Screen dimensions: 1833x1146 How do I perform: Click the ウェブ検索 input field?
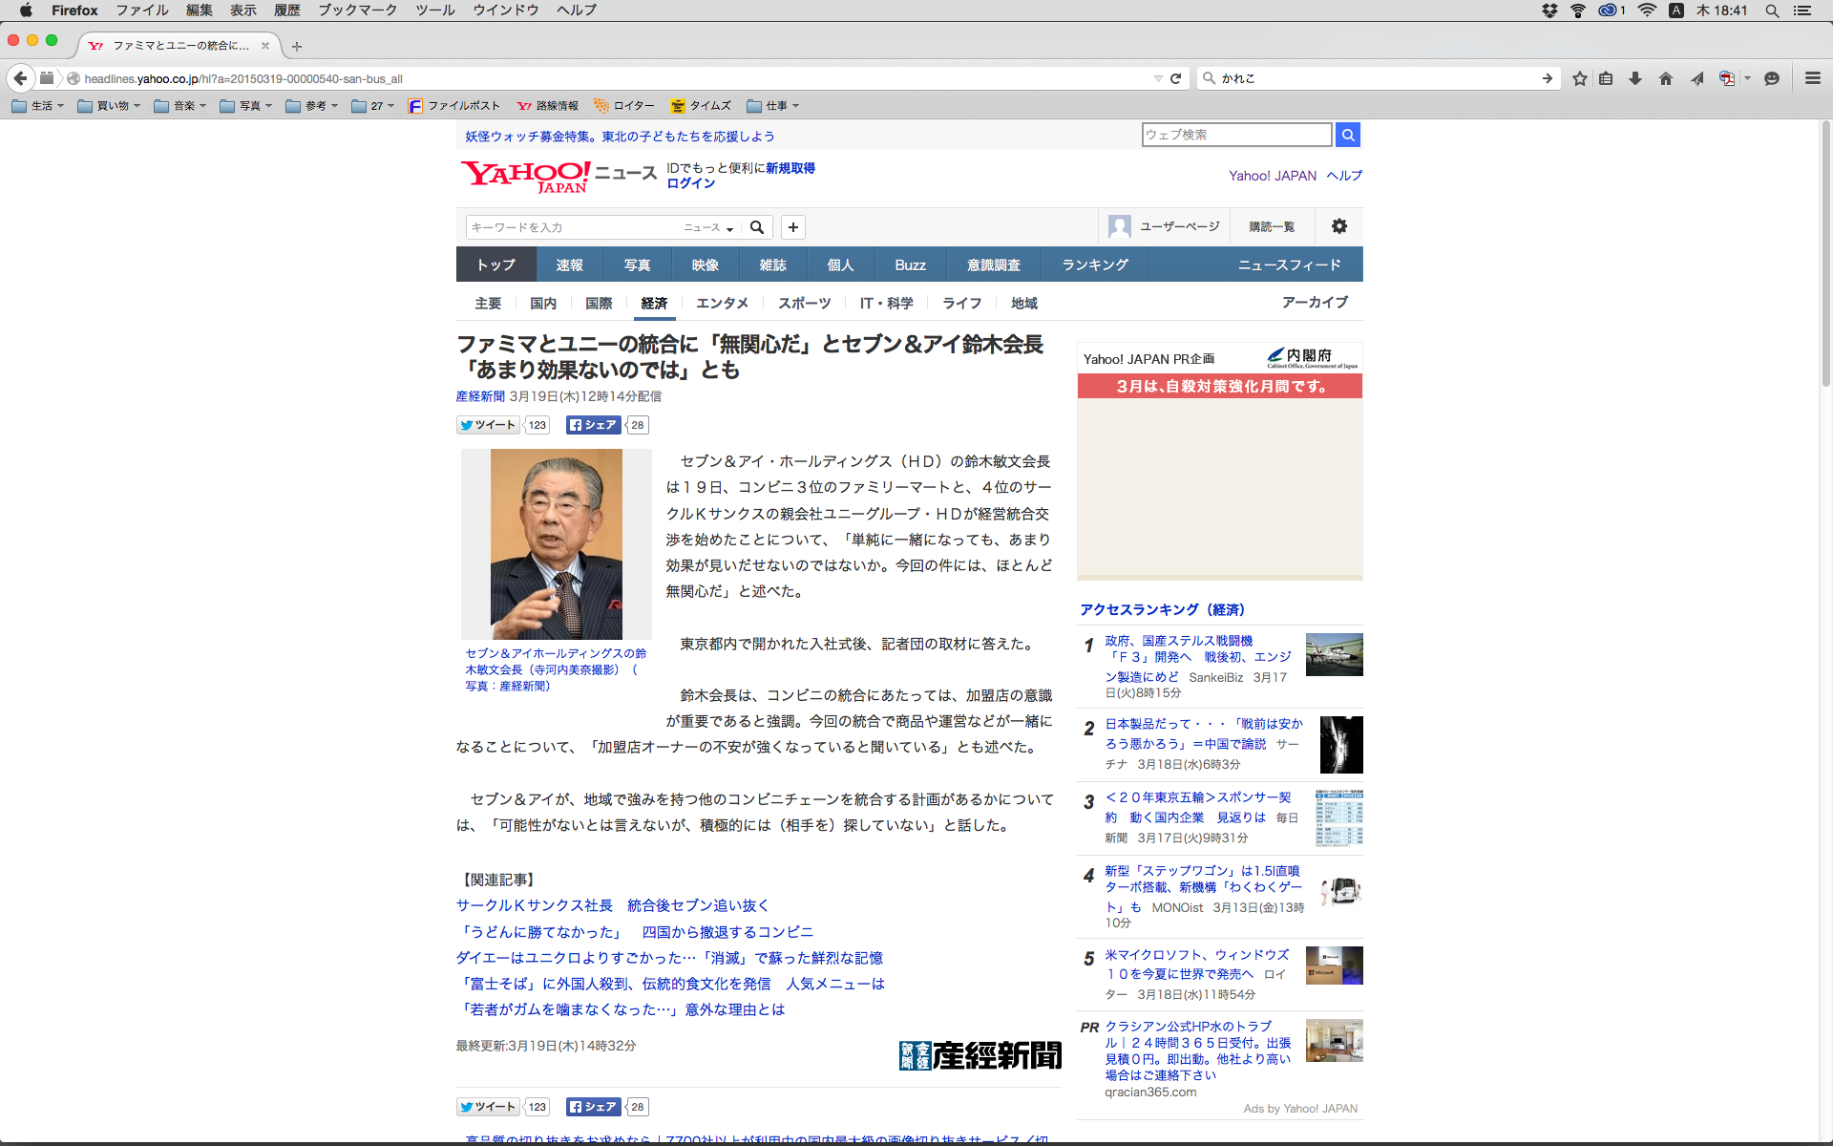tap(1236, 135)
